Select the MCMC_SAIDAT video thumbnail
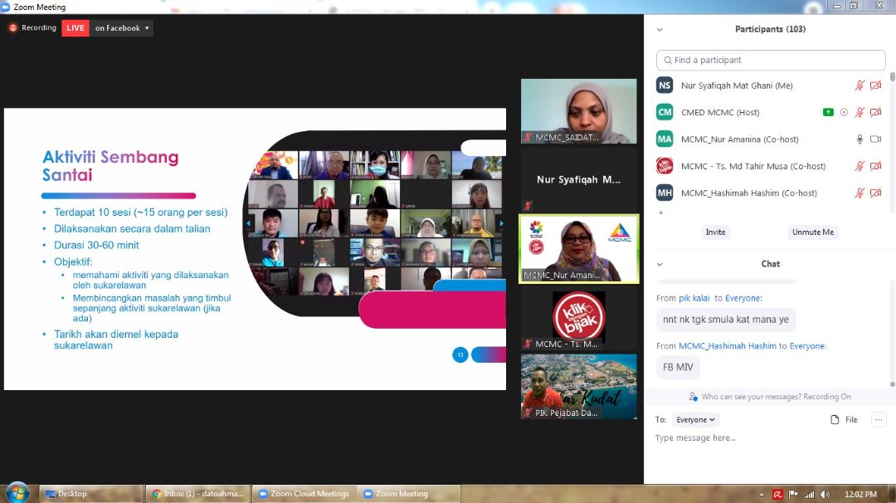The height and width of the screenshot is (503, 896). pos(578,111)
